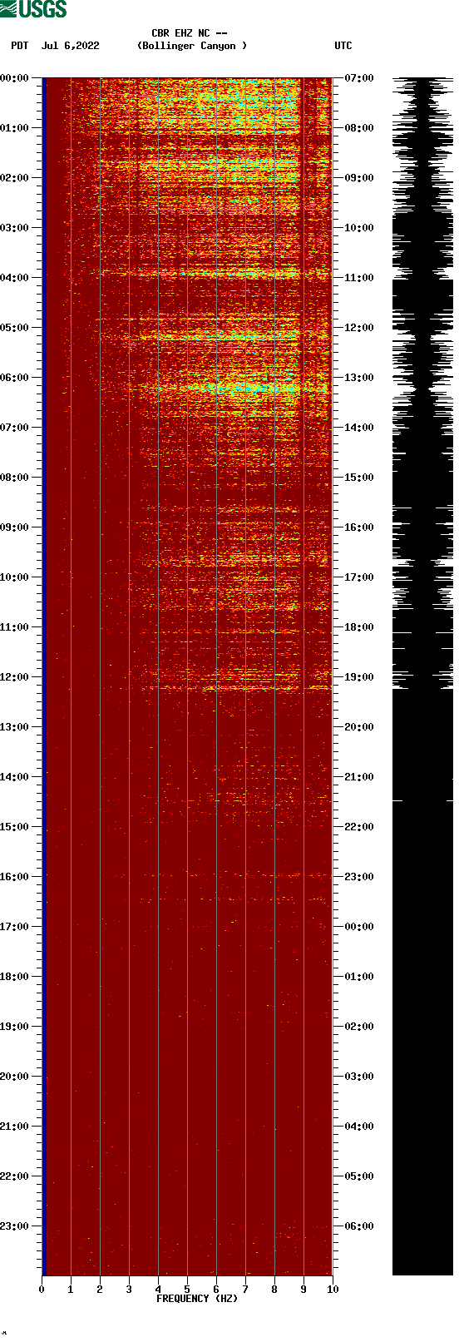The height and width of the screenshot is (1342, 459).
Task: Click the PDT timezone label
Action: [20, 46]
